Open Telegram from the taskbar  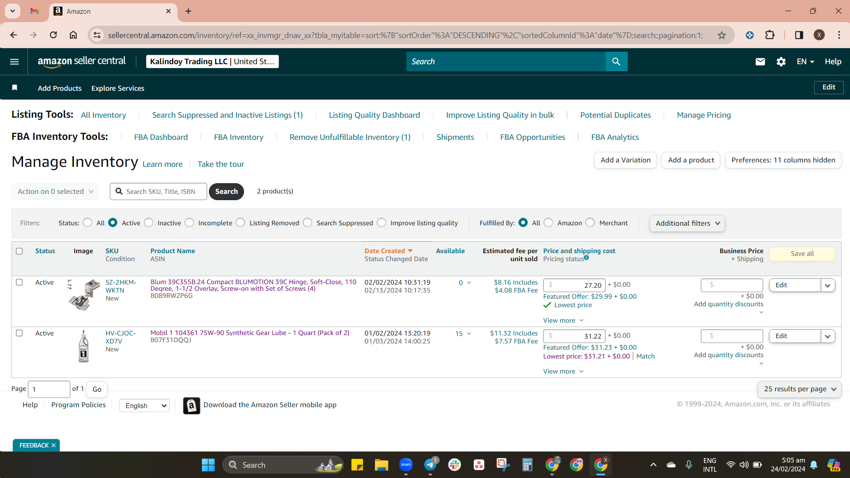(430, 465)
